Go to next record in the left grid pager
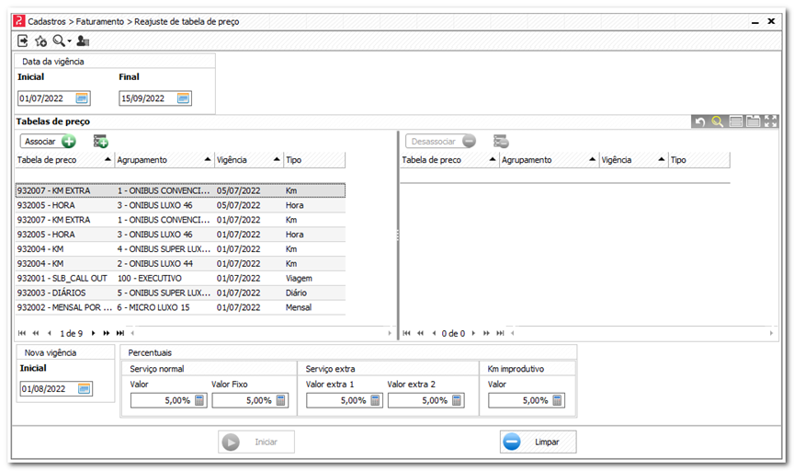The height and width of the screenshot is (471, 794). pyautogui.click(x=93, y=333)
